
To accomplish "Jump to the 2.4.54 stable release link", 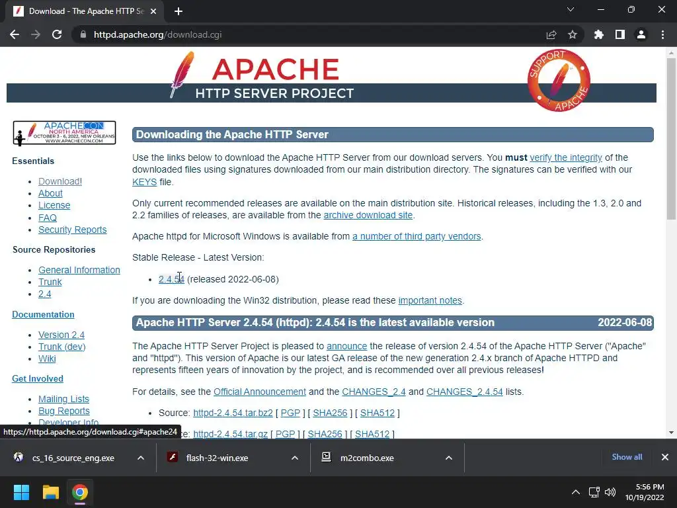I will 171,279.
